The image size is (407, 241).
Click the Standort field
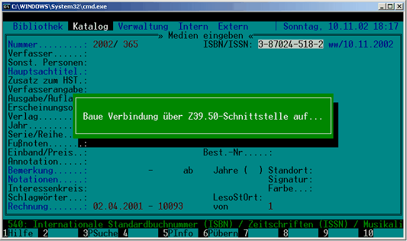tap(290, 171)
